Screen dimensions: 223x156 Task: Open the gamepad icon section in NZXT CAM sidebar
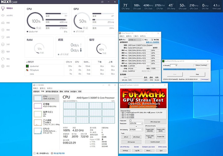pyautogui.click(x=3, y=23)
